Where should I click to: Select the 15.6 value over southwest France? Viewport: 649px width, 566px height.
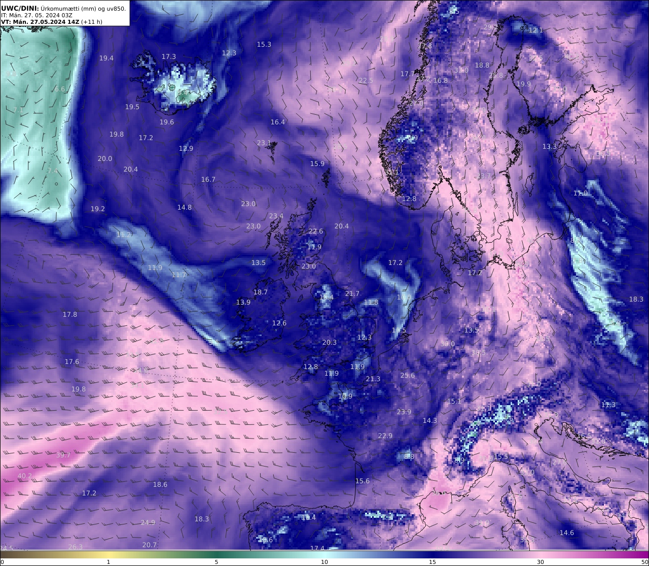click(x=363, y=481)
